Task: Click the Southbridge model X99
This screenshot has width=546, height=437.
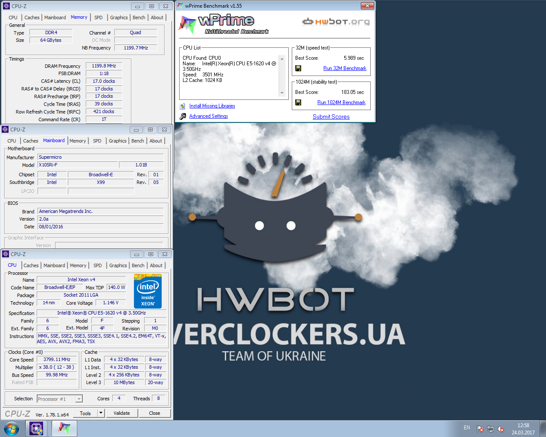Action: (x=101, y=182)
